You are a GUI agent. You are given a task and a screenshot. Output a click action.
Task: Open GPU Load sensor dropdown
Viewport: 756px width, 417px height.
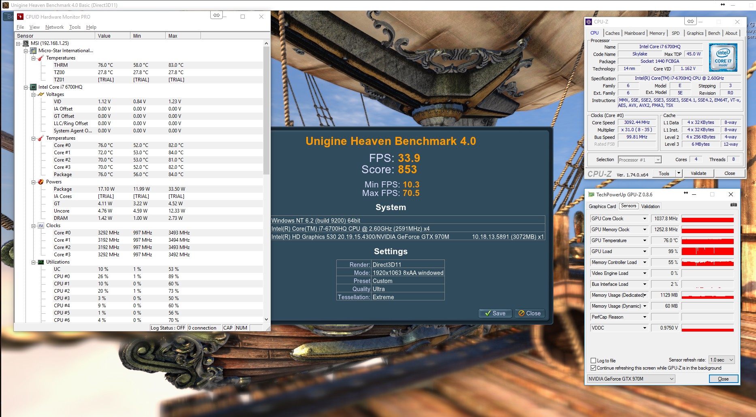pyautogui.click(x=645, y=251)
